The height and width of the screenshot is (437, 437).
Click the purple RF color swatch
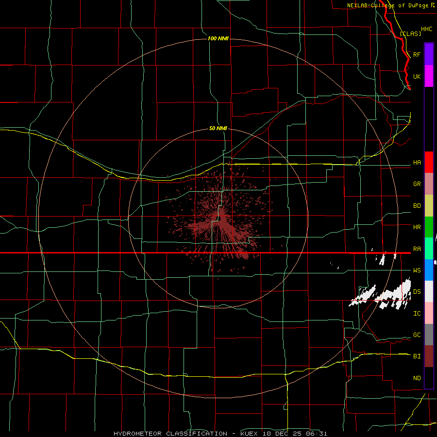[x=429, y=54]
